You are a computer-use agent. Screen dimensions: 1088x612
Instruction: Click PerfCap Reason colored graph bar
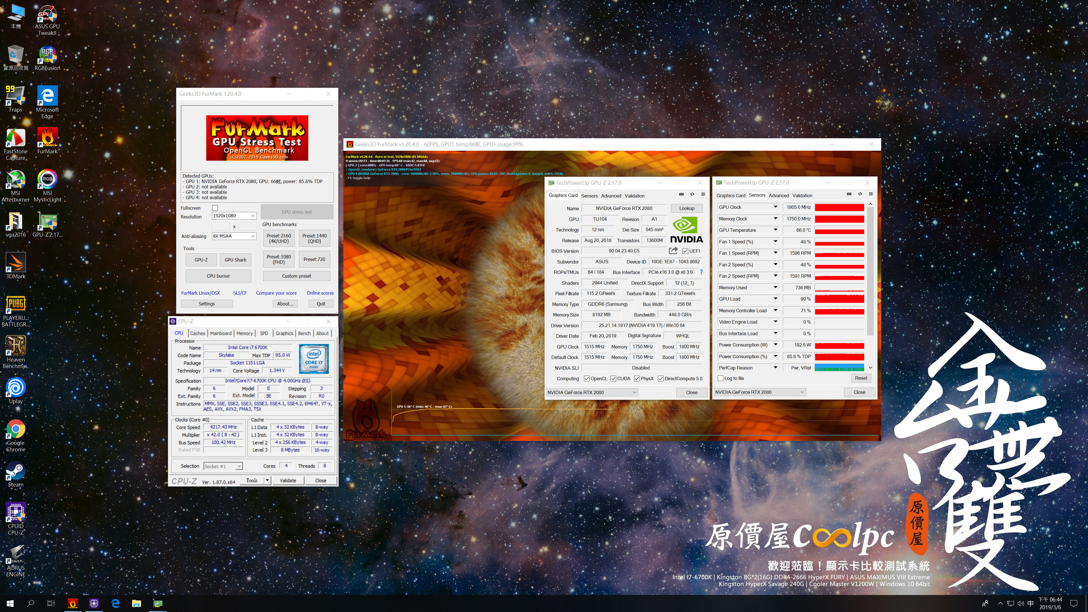(839, 368)
